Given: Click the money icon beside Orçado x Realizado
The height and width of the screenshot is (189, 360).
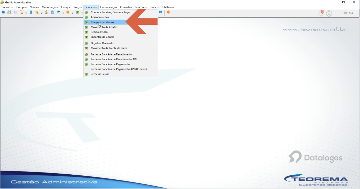Looking at the screenshot, I should [x=86, y=43].
